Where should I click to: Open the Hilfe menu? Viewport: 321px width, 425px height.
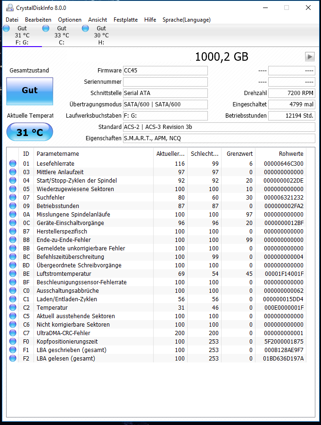[x=150, y=20]
